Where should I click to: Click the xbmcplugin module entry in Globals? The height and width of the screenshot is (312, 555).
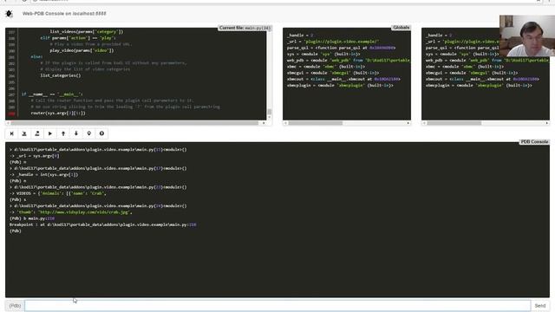tap(340, 85)
